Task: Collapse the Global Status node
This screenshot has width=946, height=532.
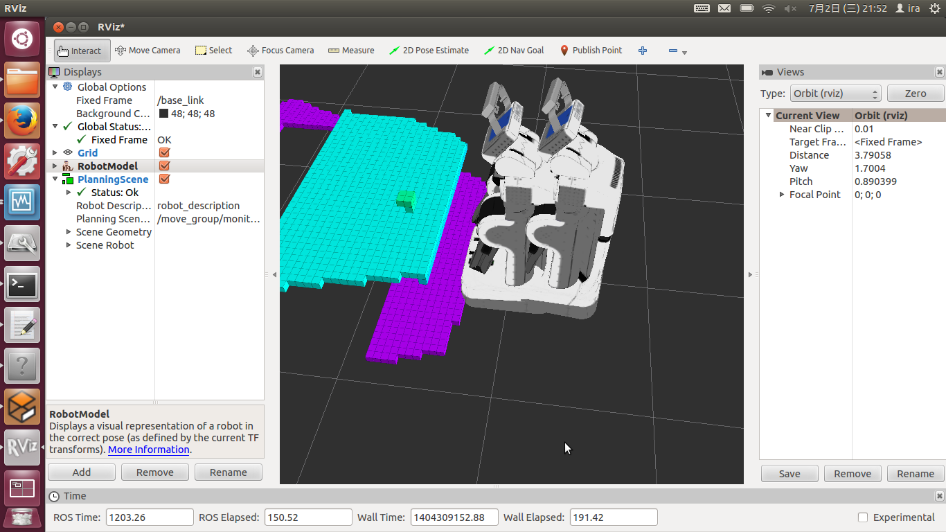Action: pos(55,126)
